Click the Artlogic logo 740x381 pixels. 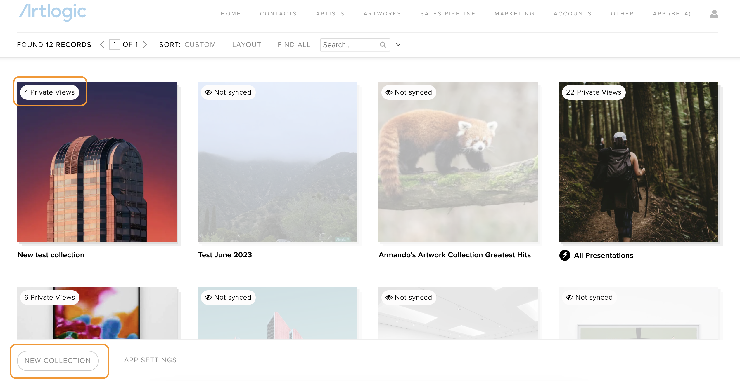click(53, 12)
